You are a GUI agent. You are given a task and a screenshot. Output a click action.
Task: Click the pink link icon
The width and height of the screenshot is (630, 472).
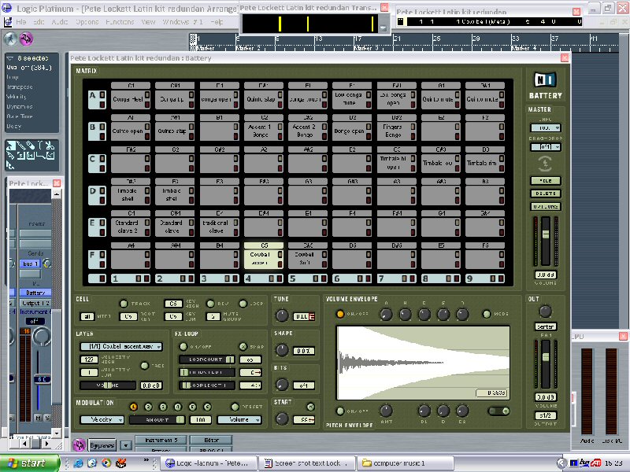tap(25, 39)
